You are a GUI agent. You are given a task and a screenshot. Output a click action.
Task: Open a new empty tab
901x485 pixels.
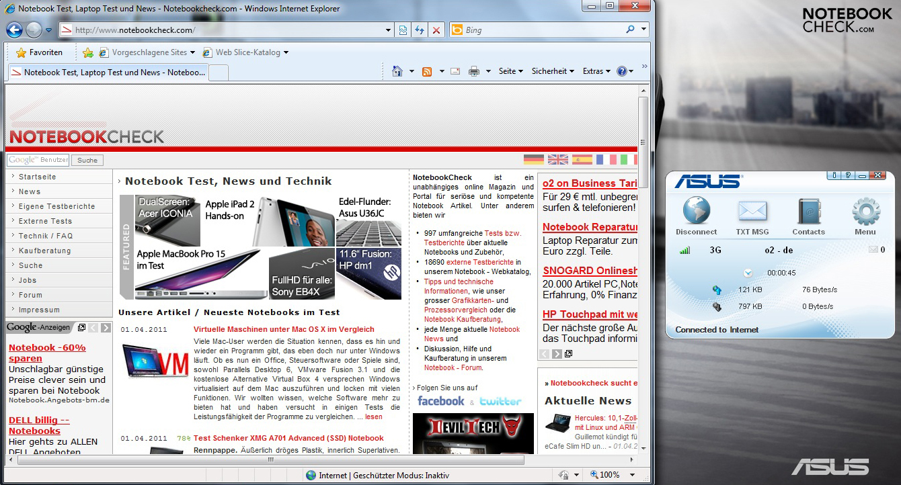(x=219, y=73)
